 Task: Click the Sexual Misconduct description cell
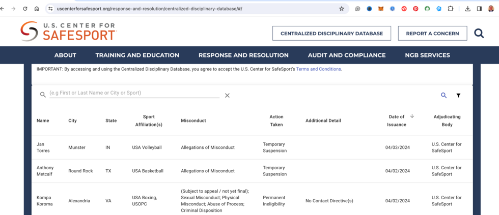point(215,201)
